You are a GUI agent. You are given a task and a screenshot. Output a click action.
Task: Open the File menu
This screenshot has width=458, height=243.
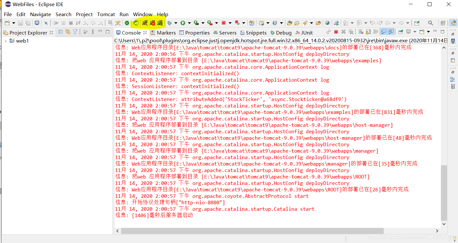tap(8, 14)
